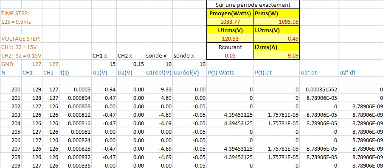This screenshot has height=168, width=383.
Task: Select the t(s) column header cell
Action: pos(75,72)
